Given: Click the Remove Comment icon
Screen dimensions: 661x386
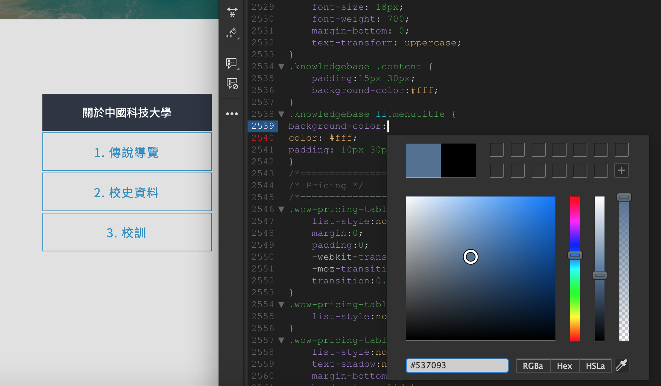Looking at the screenshot, I should click(x=232, y=83).
